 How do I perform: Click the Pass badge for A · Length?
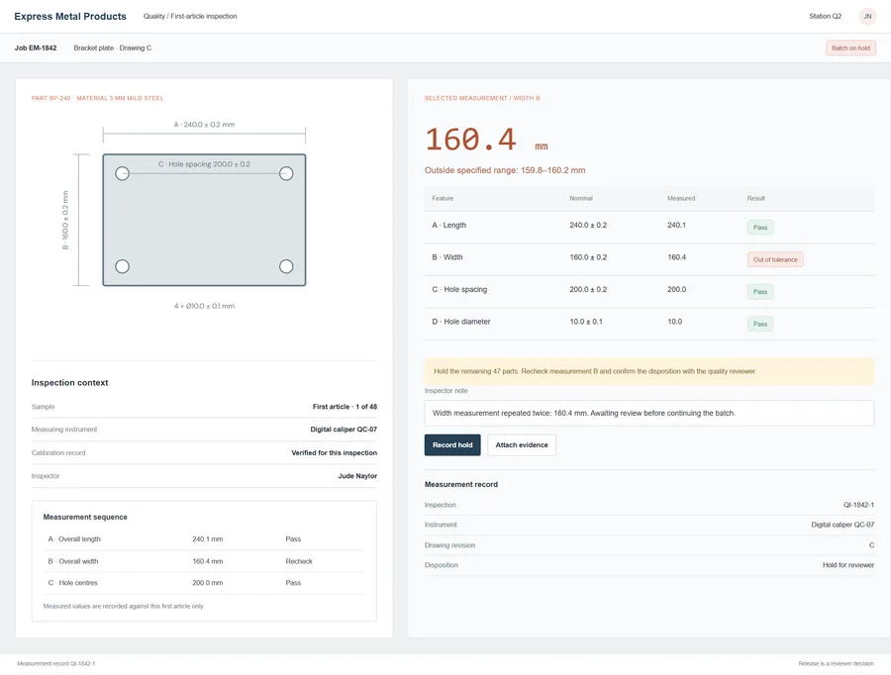pos(759,228)
